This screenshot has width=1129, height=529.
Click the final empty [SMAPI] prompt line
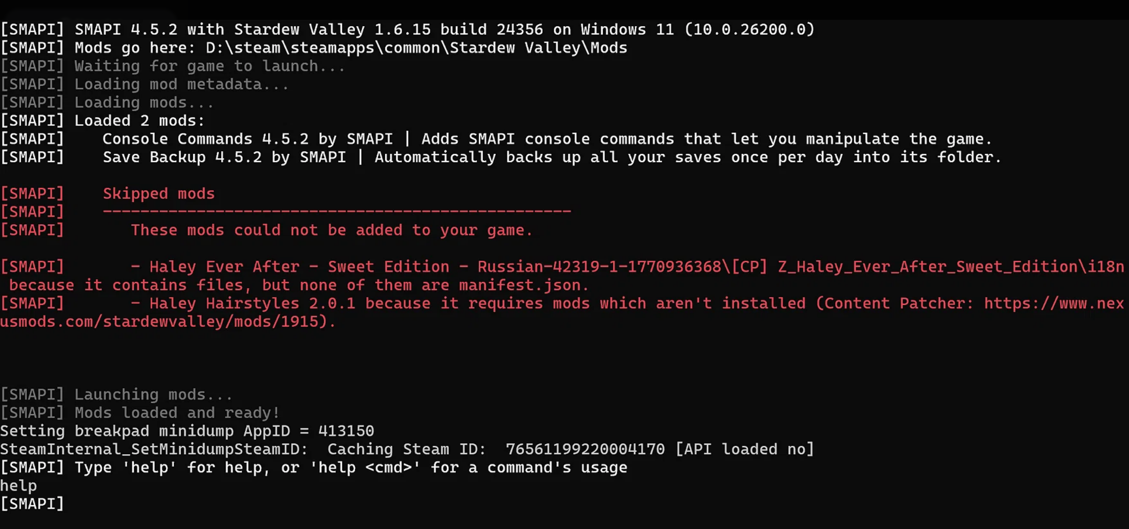(x=32, y=504)
